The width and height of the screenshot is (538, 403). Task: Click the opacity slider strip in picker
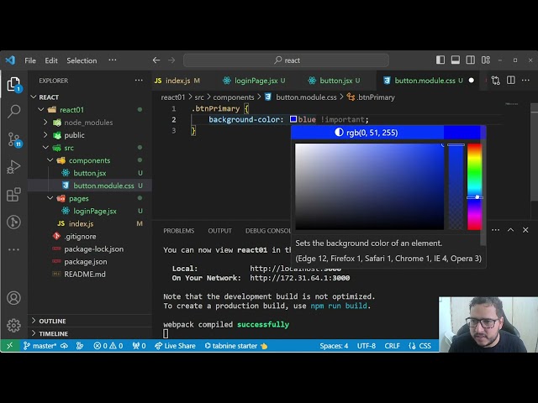point(456,186)
